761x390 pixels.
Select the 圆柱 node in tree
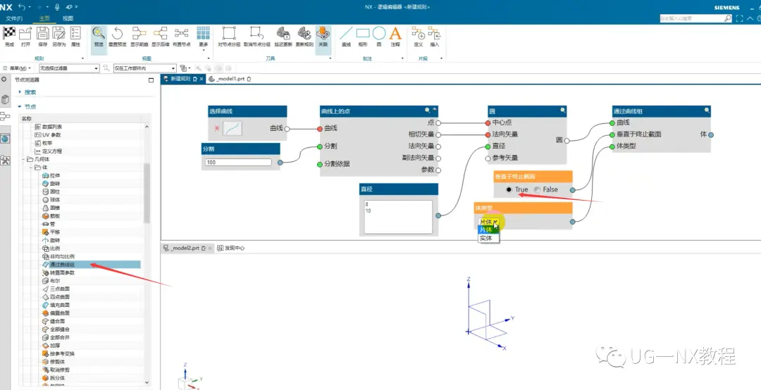(x=55, y=191)
